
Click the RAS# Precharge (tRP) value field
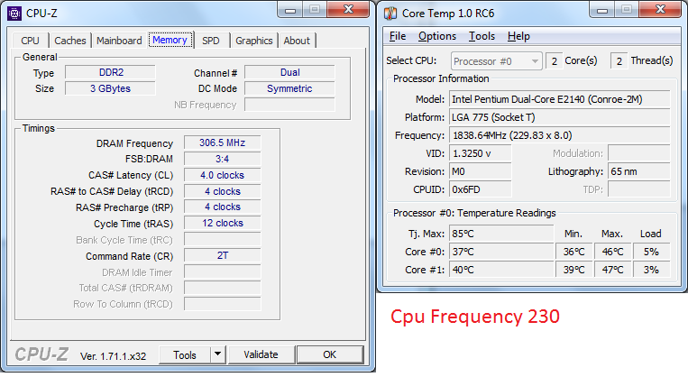coord(223,207)
